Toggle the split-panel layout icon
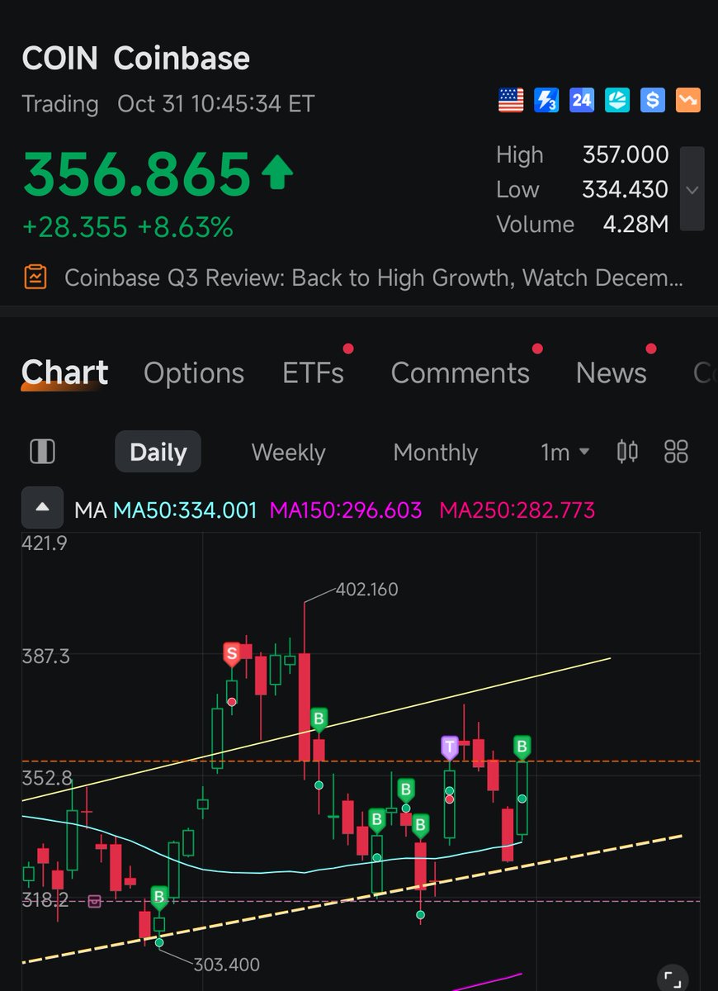Image resolution: width=718 pixels, height=991 pixels. click(x=42, y=452)
